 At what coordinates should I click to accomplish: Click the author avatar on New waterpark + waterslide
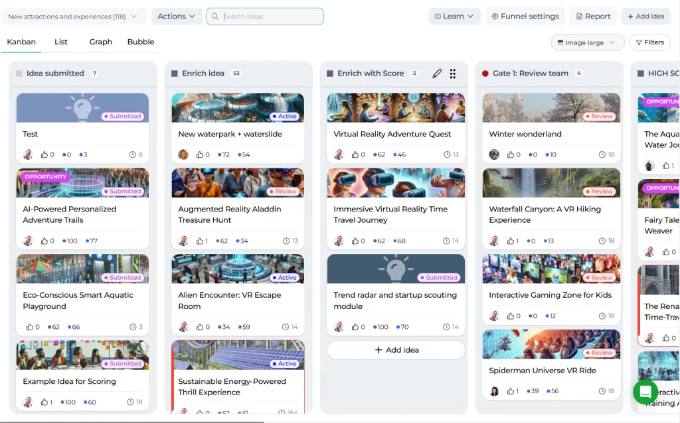(x=183, y=154)
